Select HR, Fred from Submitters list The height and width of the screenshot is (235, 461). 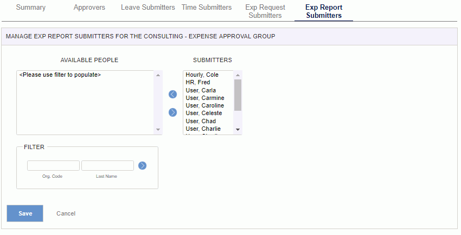tap(197, 82)
